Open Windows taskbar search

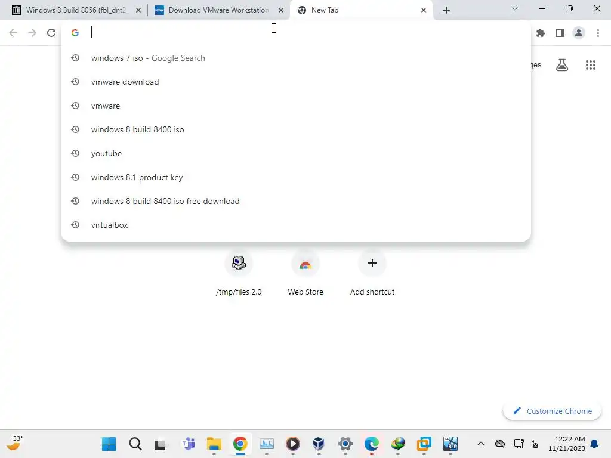(x=135, y=444)
